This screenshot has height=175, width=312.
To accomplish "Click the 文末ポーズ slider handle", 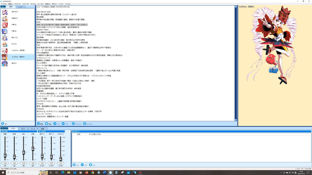I will [60, 158].
